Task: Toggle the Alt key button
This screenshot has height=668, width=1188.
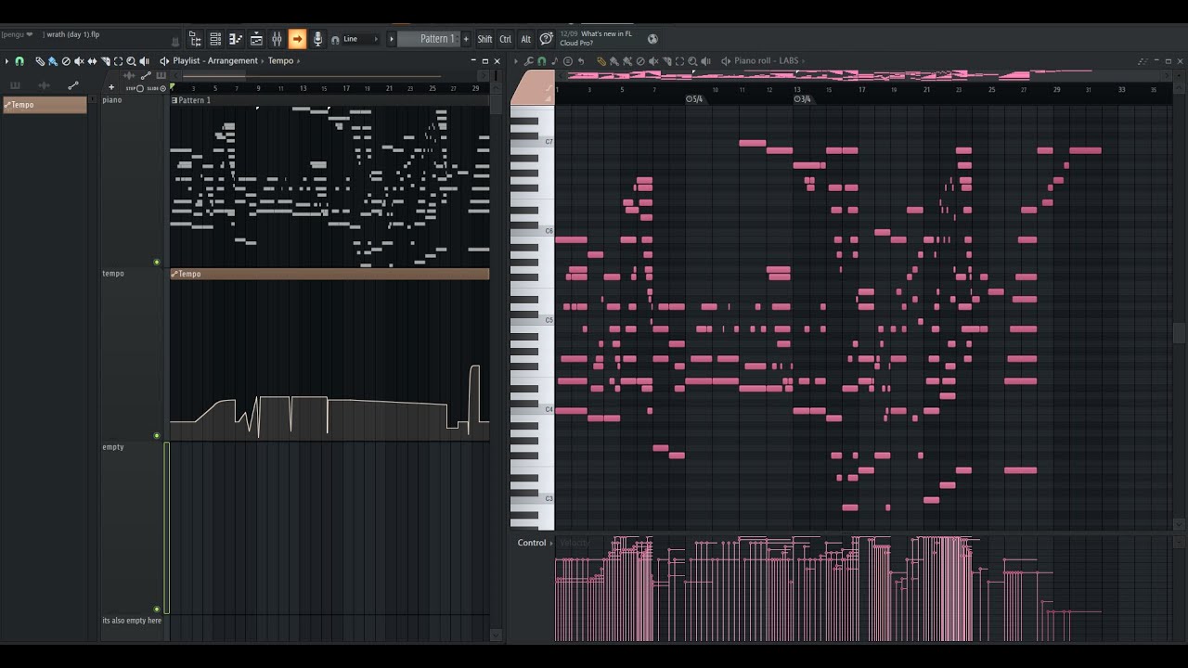Action: pos(525,39)
